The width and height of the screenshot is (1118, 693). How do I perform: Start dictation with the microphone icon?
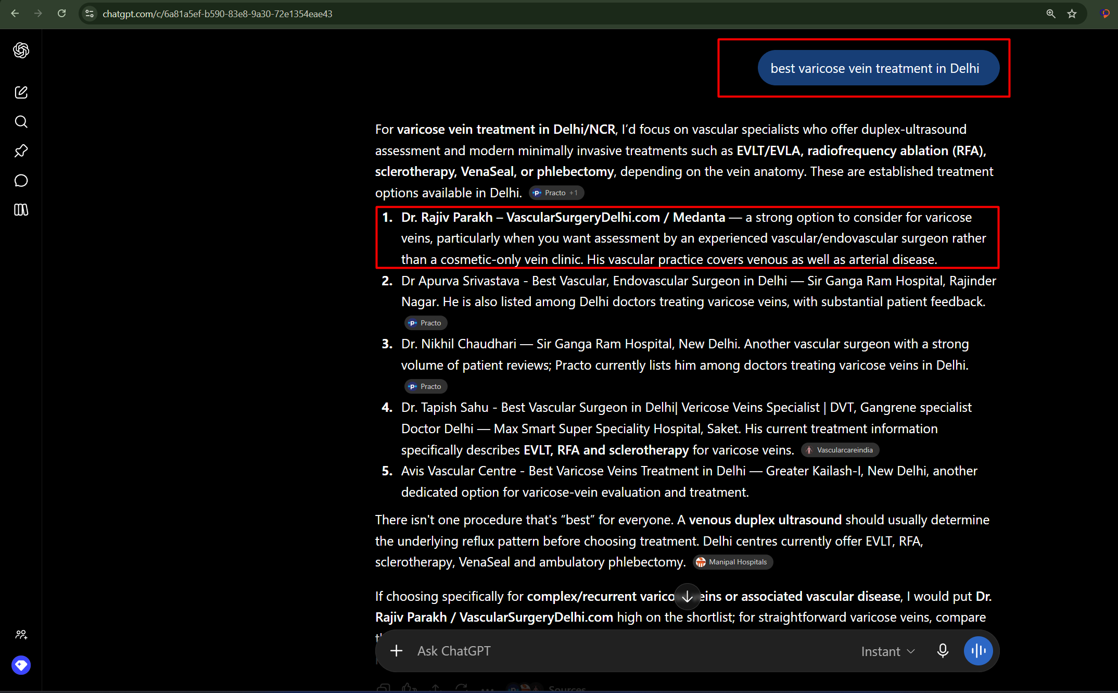943,651
